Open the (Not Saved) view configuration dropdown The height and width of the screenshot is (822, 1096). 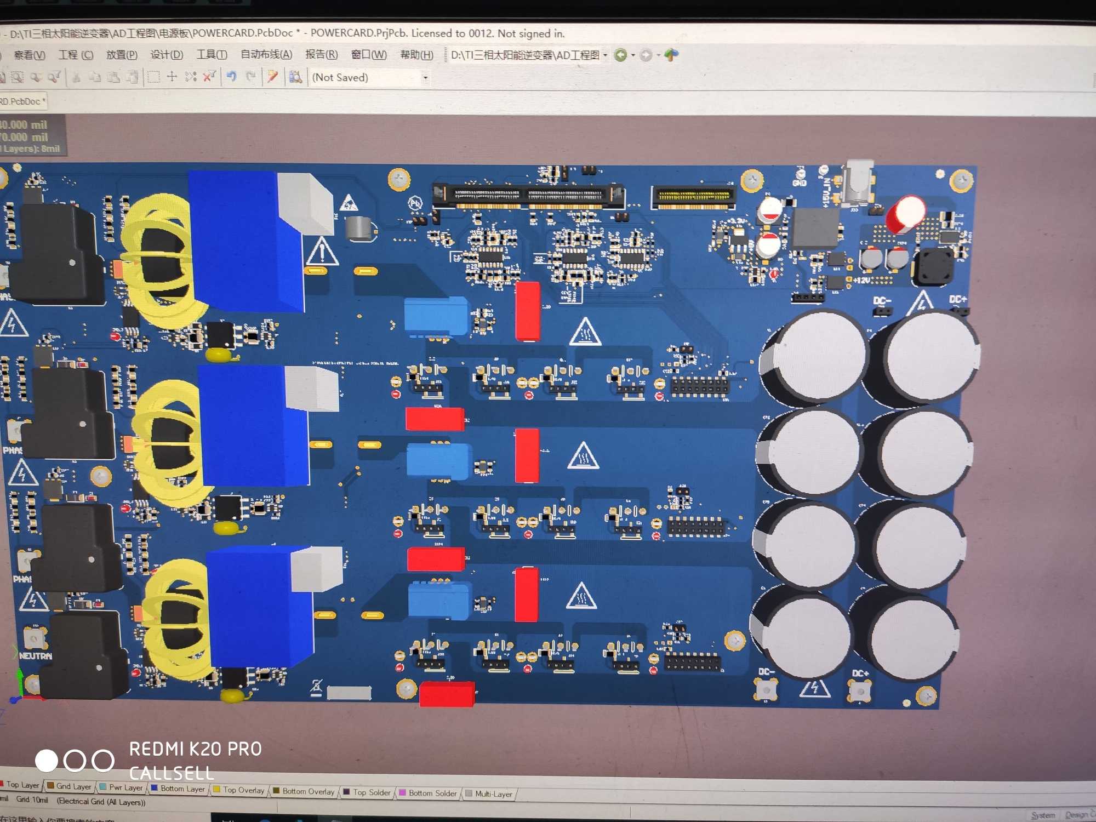(425, 78)
